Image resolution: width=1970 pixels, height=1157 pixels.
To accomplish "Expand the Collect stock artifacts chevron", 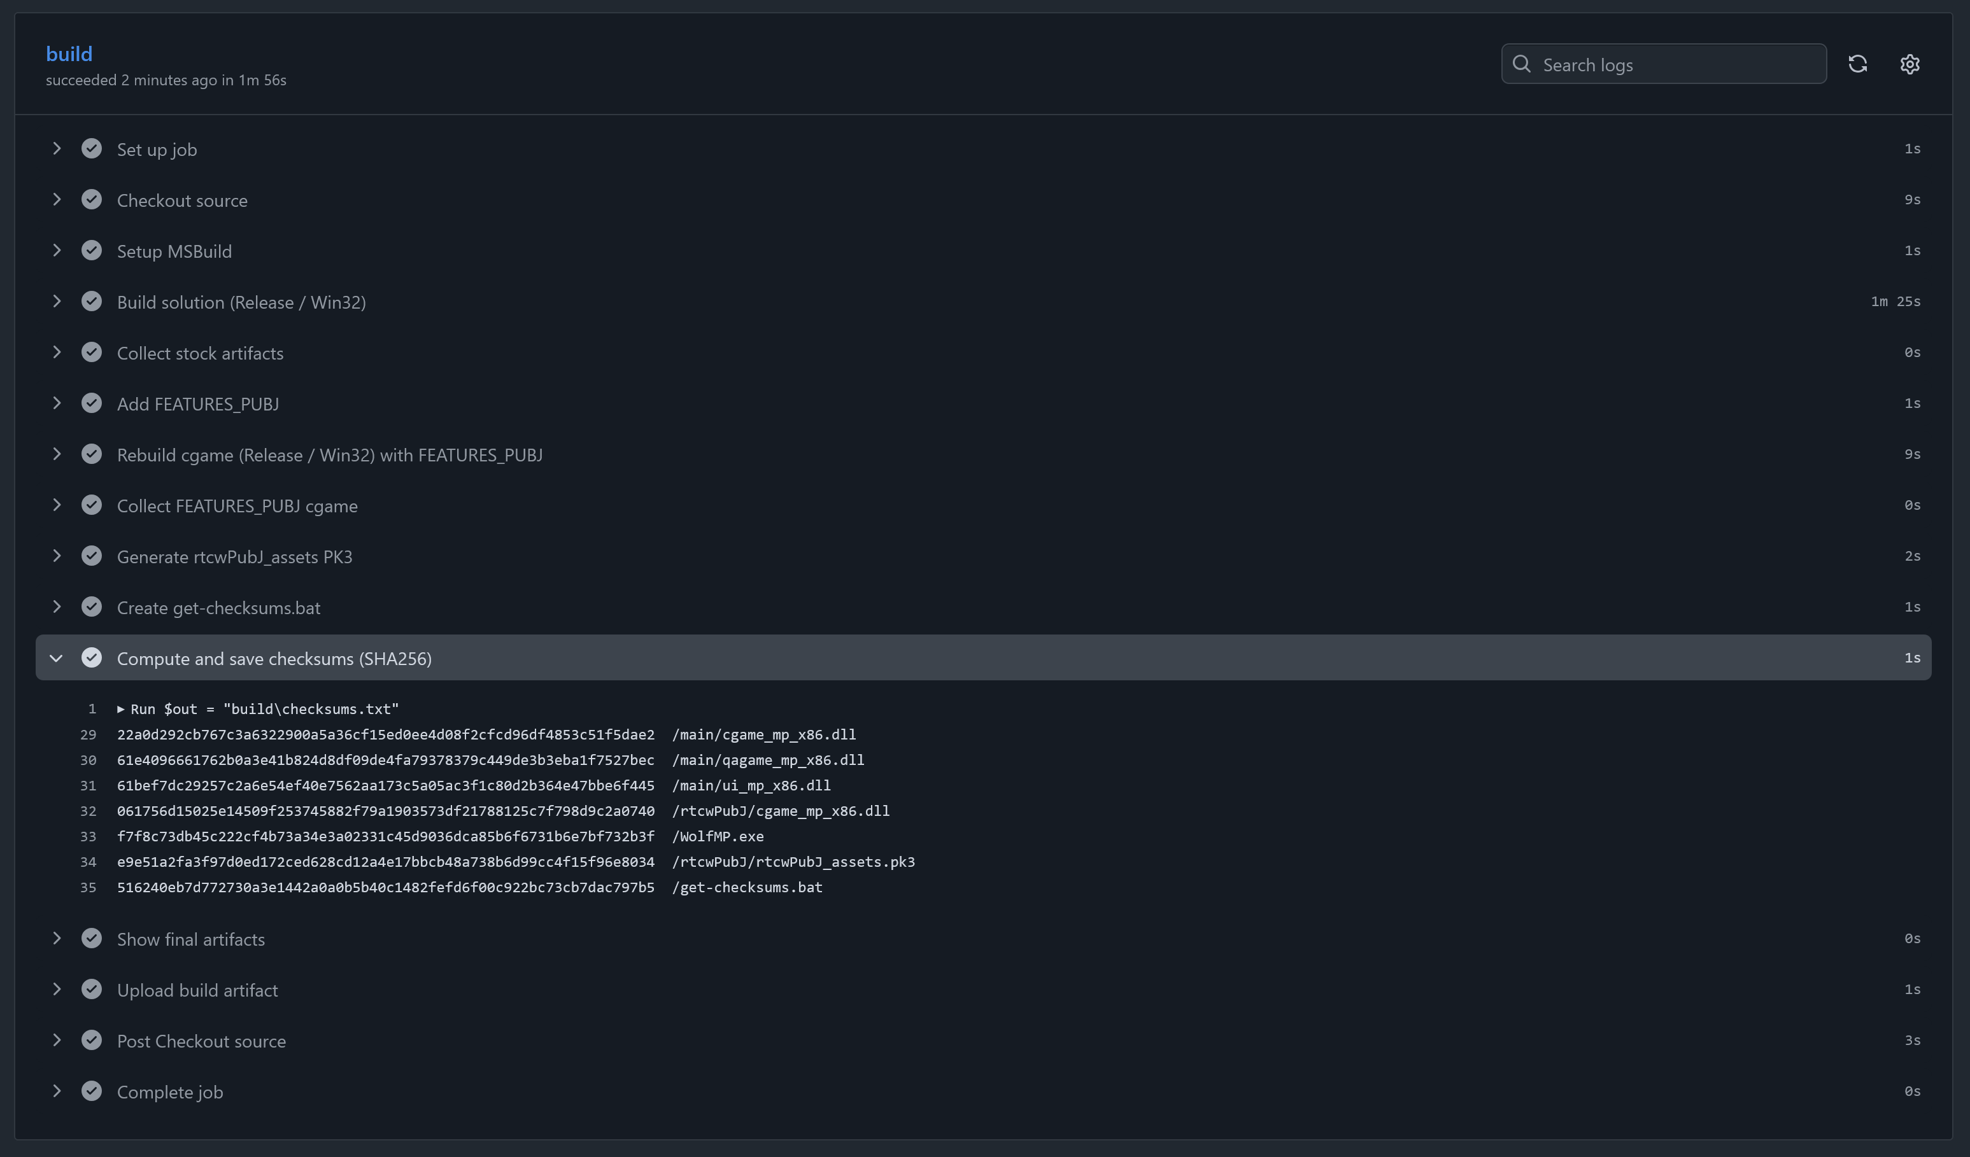I will click(x=56, y=351).
